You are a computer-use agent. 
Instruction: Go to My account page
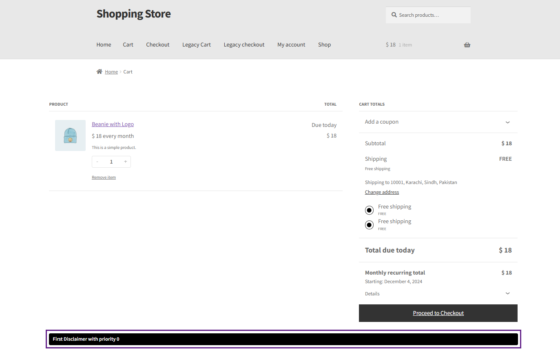coord(291,45)
